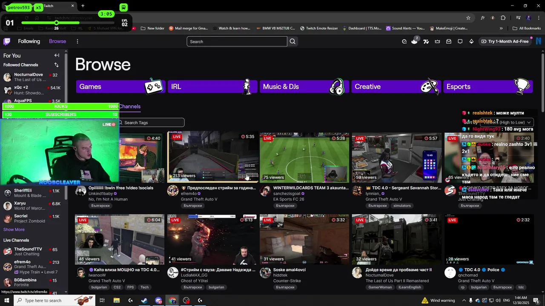Switch to the Following tab
The width and height of the screenshot is (545, 306).
coord(29,41)
